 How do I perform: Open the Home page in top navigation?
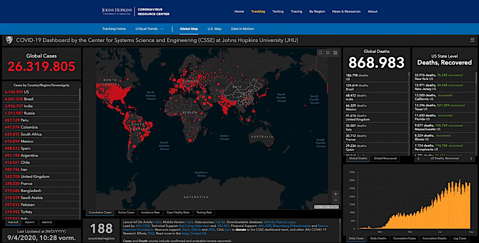pyautogui.click(x=239, y=12)
